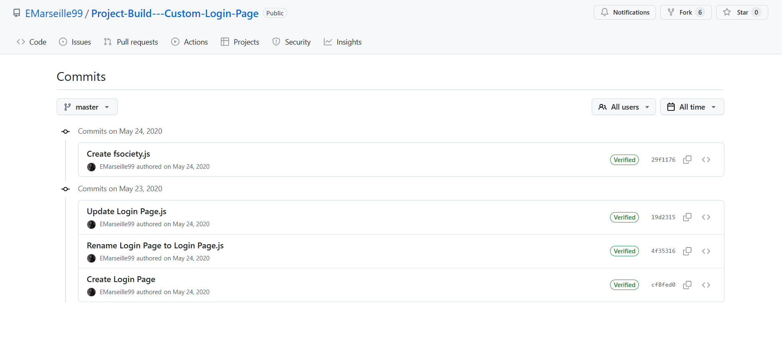Browse repository at Create fsociety.js commit
Screen dimensions: 782x350
[706, 160]
